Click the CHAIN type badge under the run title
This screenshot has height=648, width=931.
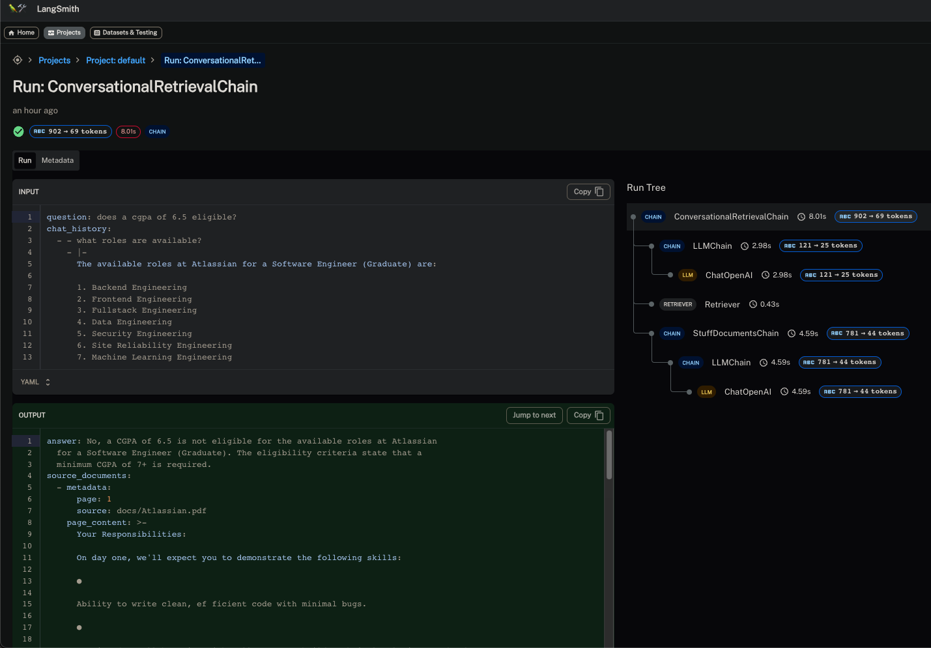tap(157, 132)
